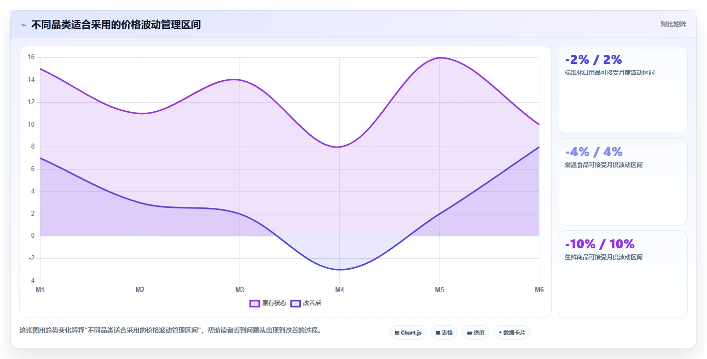
Task: Click the M1 x-axis label
Action: tap(40, 290)
